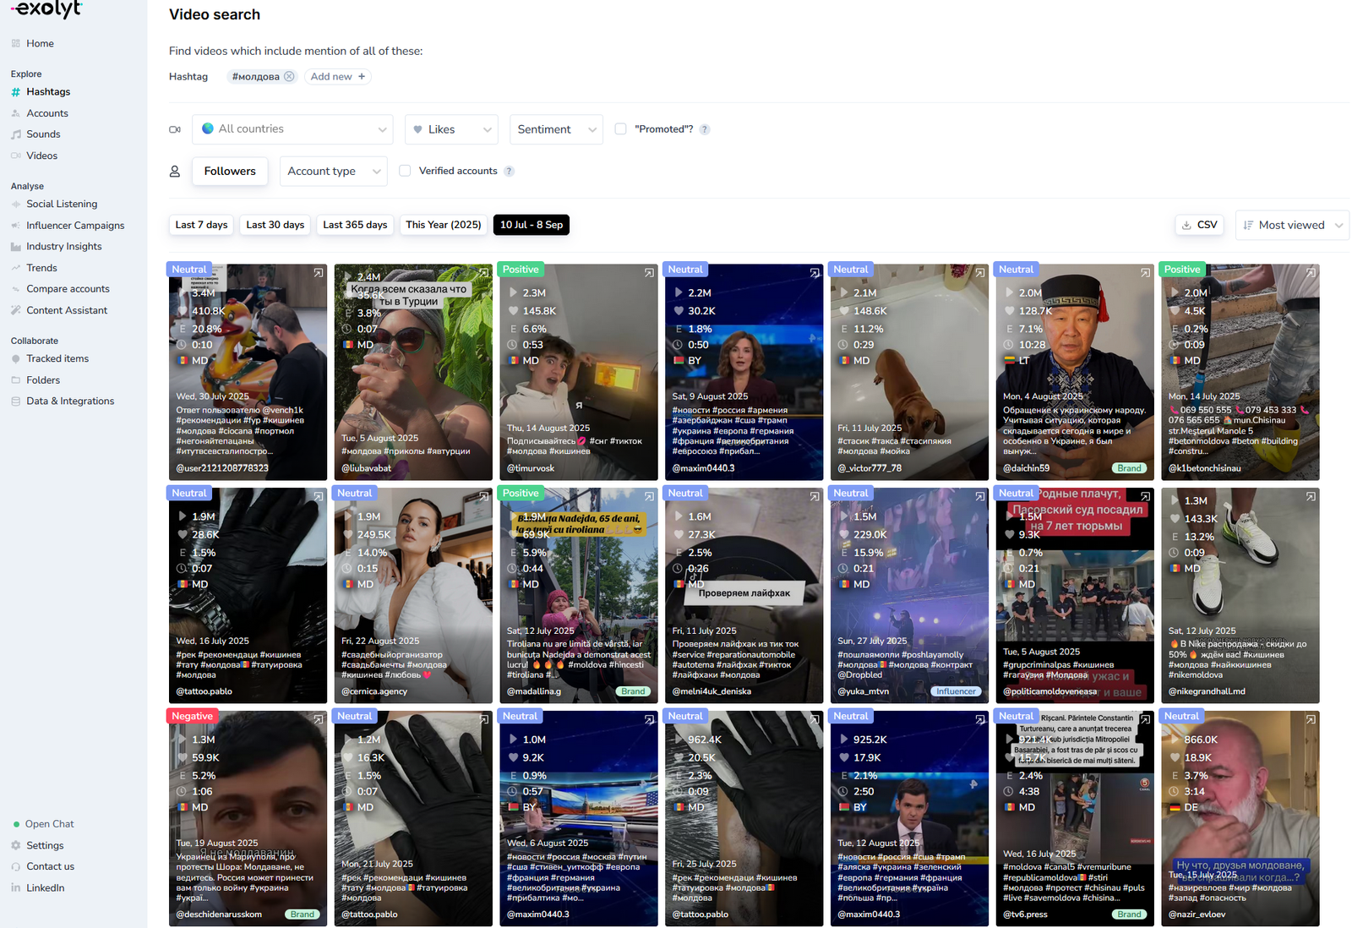
Task: Enable the Promoted checkbox
Action: pos(621,129)
